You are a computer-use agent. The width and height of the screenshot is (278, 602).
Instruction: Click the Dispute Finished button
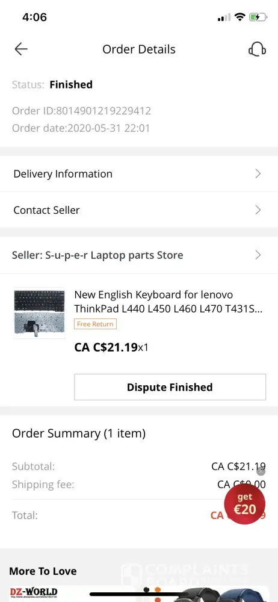tap(170, 387)
